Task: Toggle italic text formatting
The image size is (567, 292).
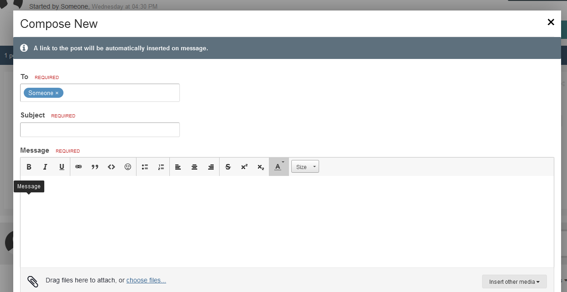Action: pyautogui.click(x=45, y=167)
